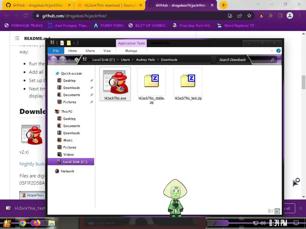Open Chrome's tab search chevron
Image resolution: width=306 pixels, height=229 pixels.
pos(258,4)
